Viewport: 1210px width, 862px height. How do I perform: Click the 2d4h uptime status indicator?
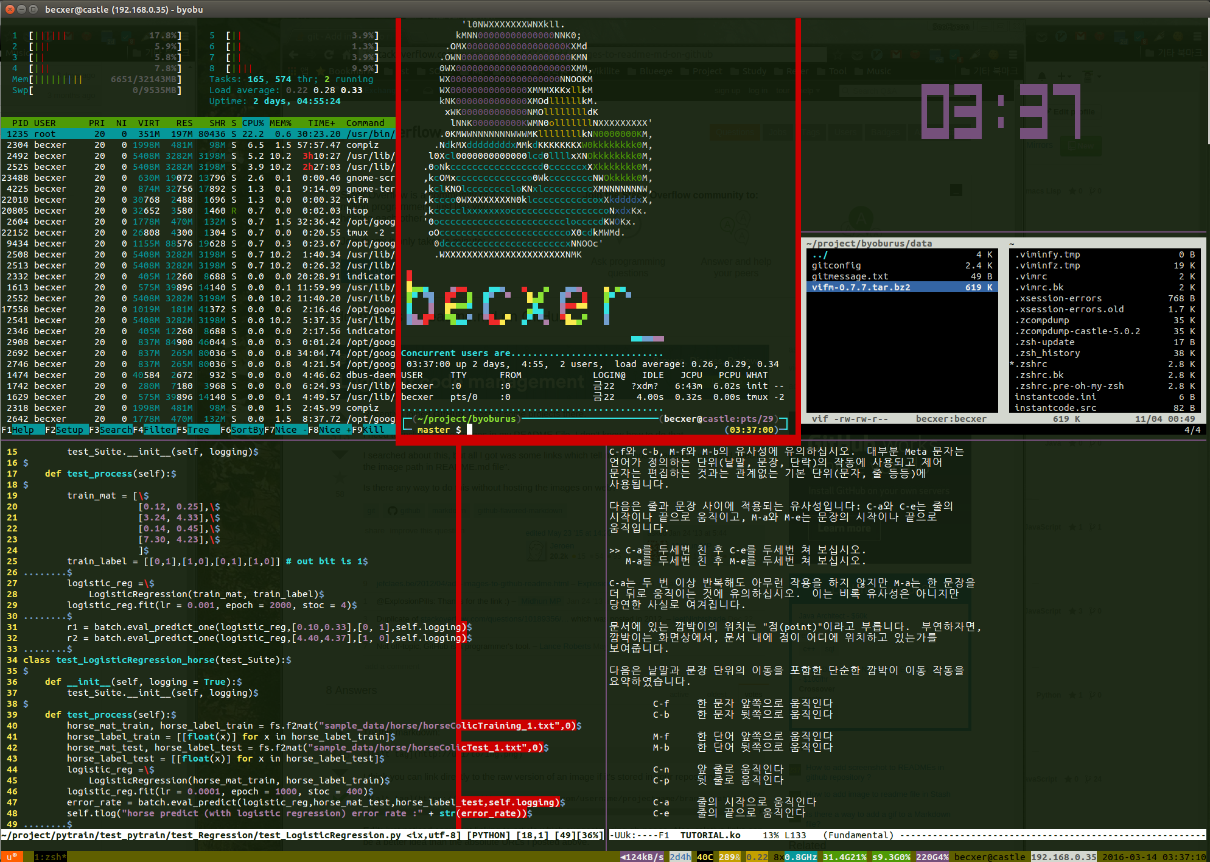point(680,857)
